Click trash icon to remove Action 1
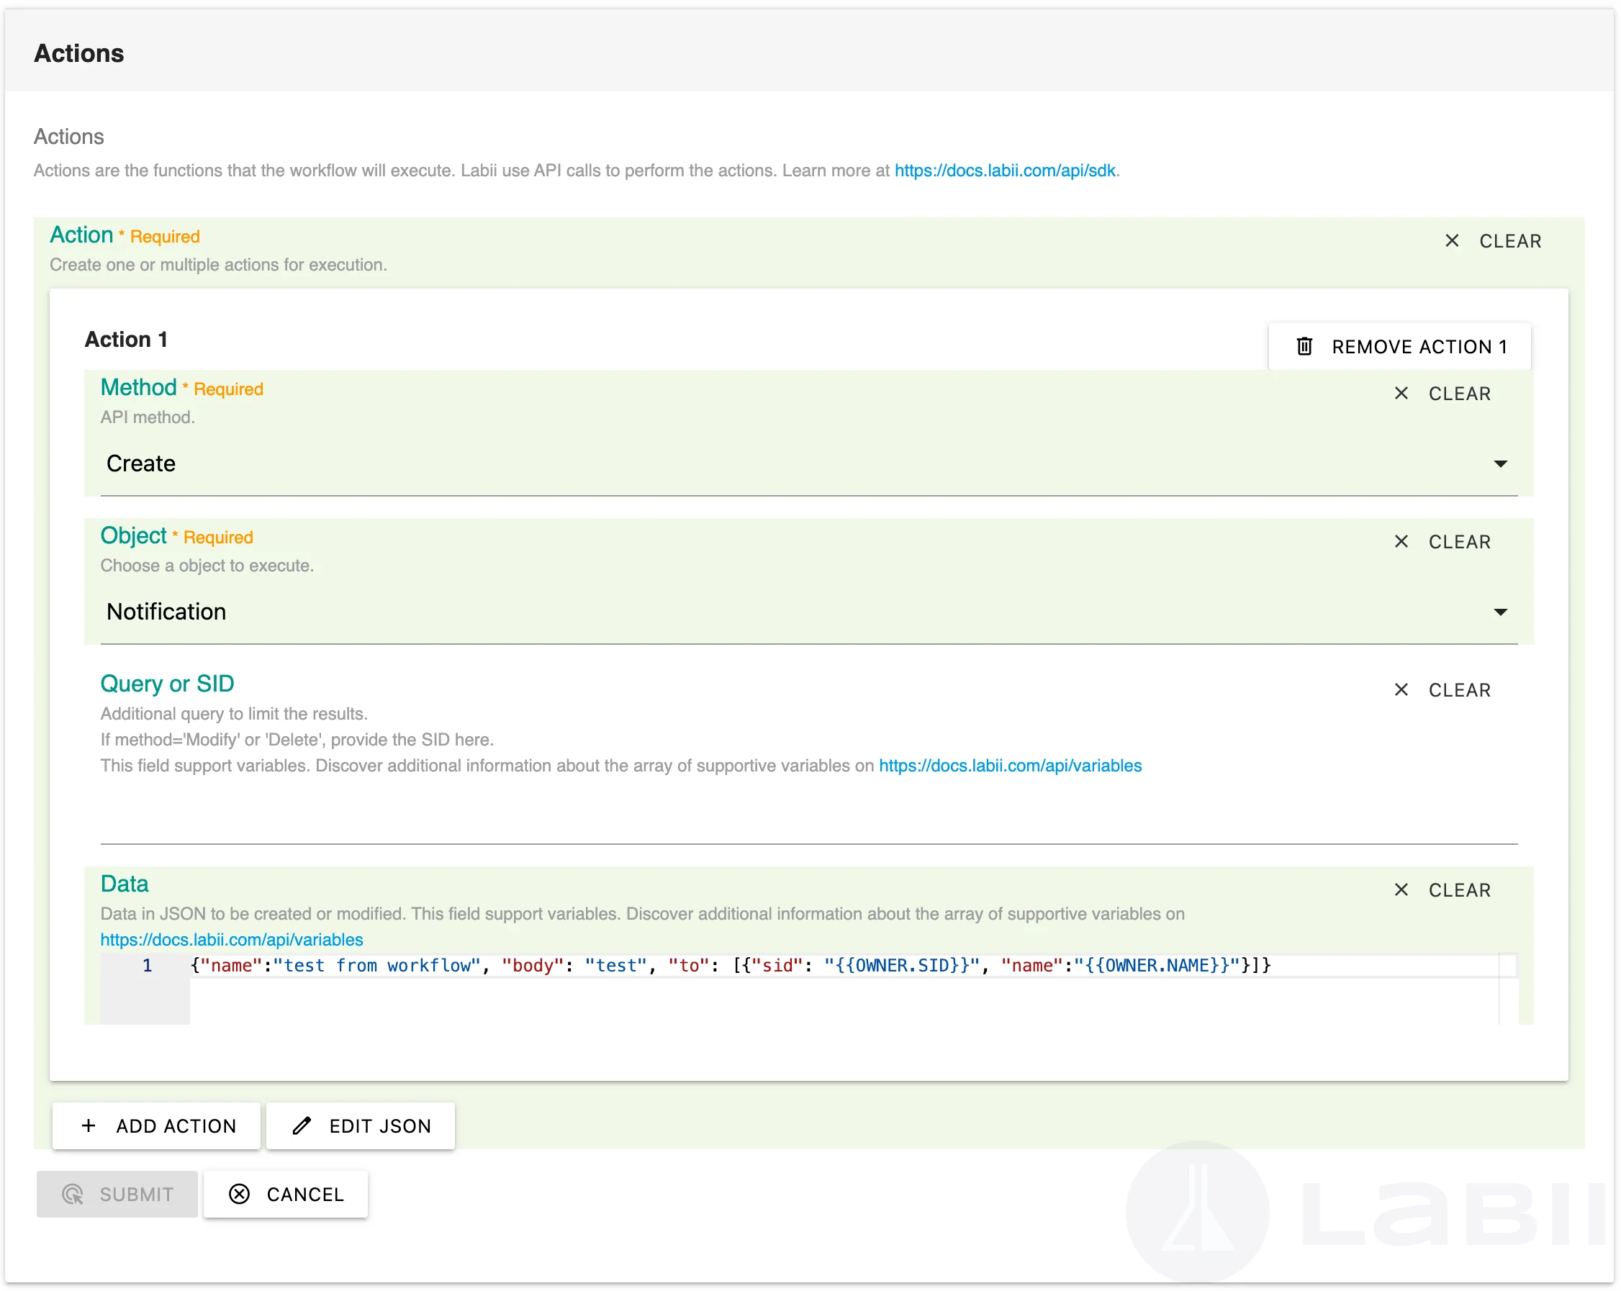This screenshot has height=1291, width=1621. [x=1304, y=346]
